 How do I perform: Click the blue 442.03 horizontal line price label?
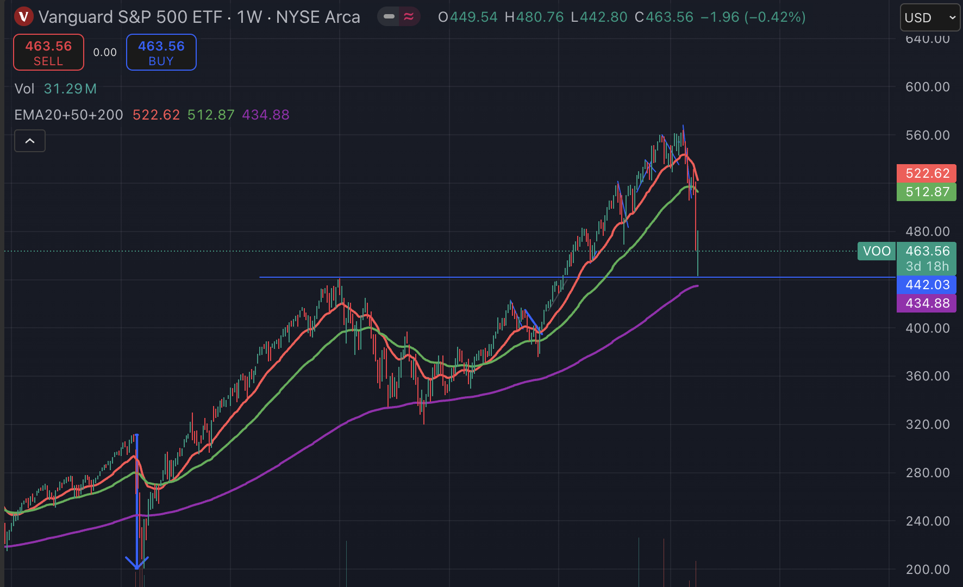pos(927,285)
